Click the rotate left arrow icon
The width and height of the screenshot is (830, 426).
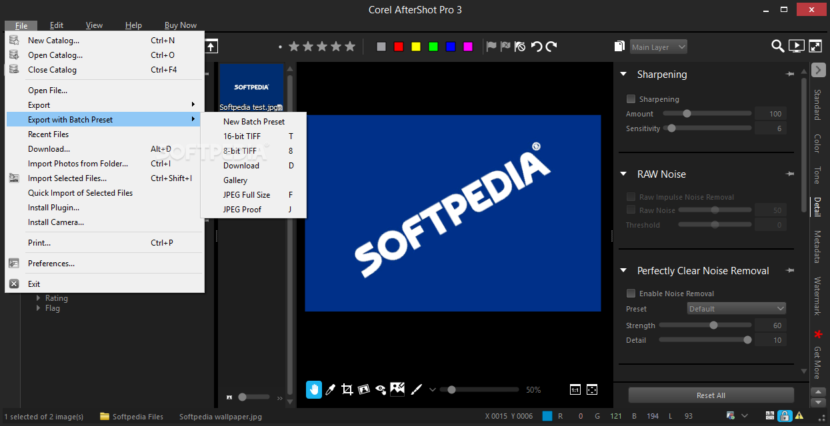pos(537,47)
